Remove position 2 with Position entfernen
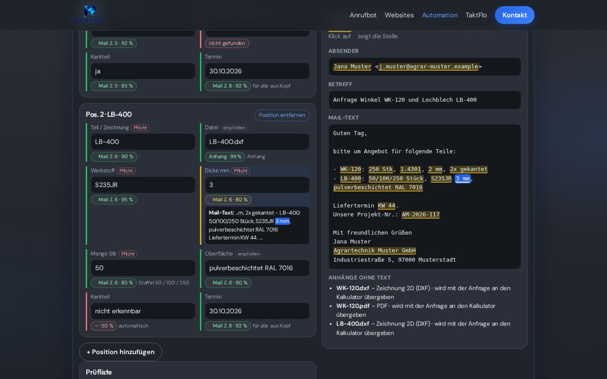Viewport: 607px width, 379px height. (282, 115)
